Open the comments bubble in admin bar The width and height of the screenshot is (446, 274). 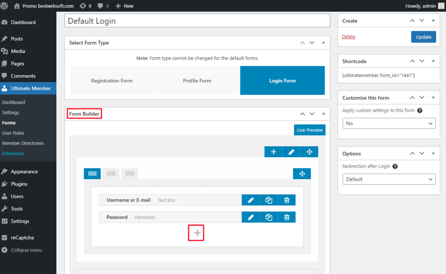(x=103, y=6)
